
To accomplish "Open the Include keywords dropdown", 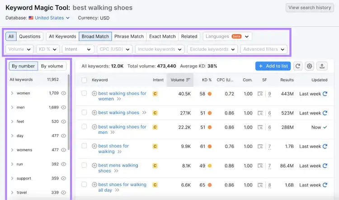I will click(x=160, y=49).
